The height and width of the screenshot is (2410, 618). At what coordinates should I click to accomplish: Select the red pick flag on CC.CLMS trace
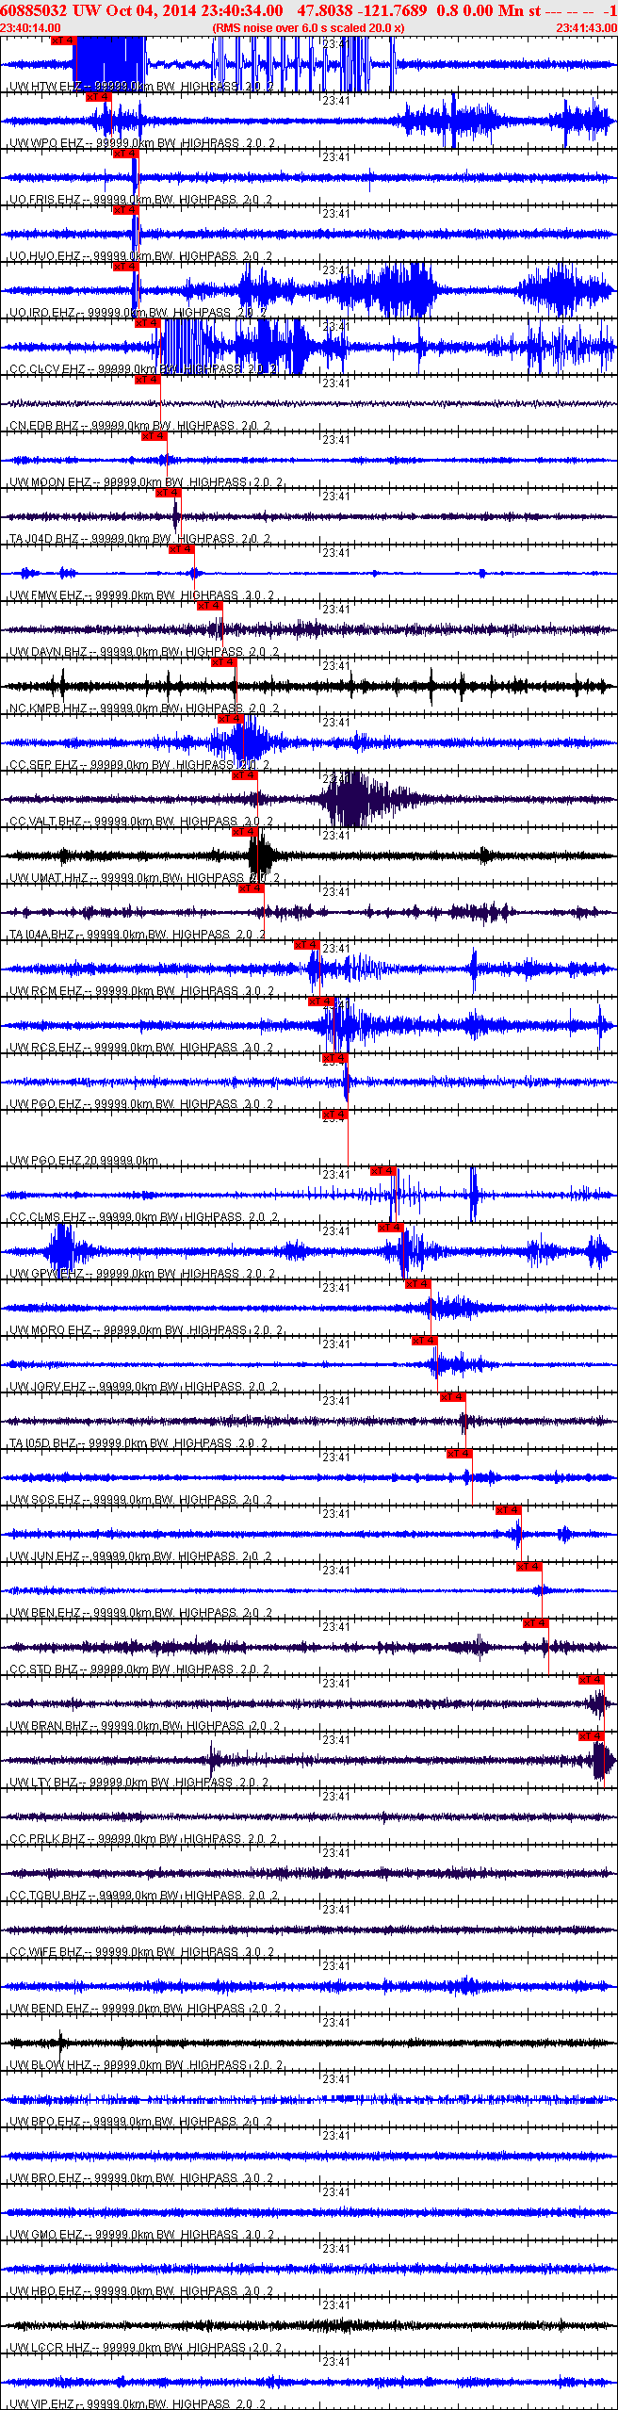coord(382,1171)
